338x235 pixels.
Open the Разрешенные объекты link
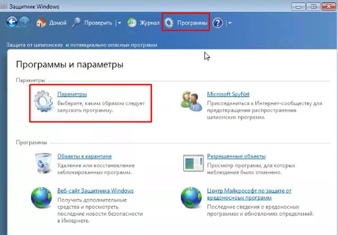(236, 156)
